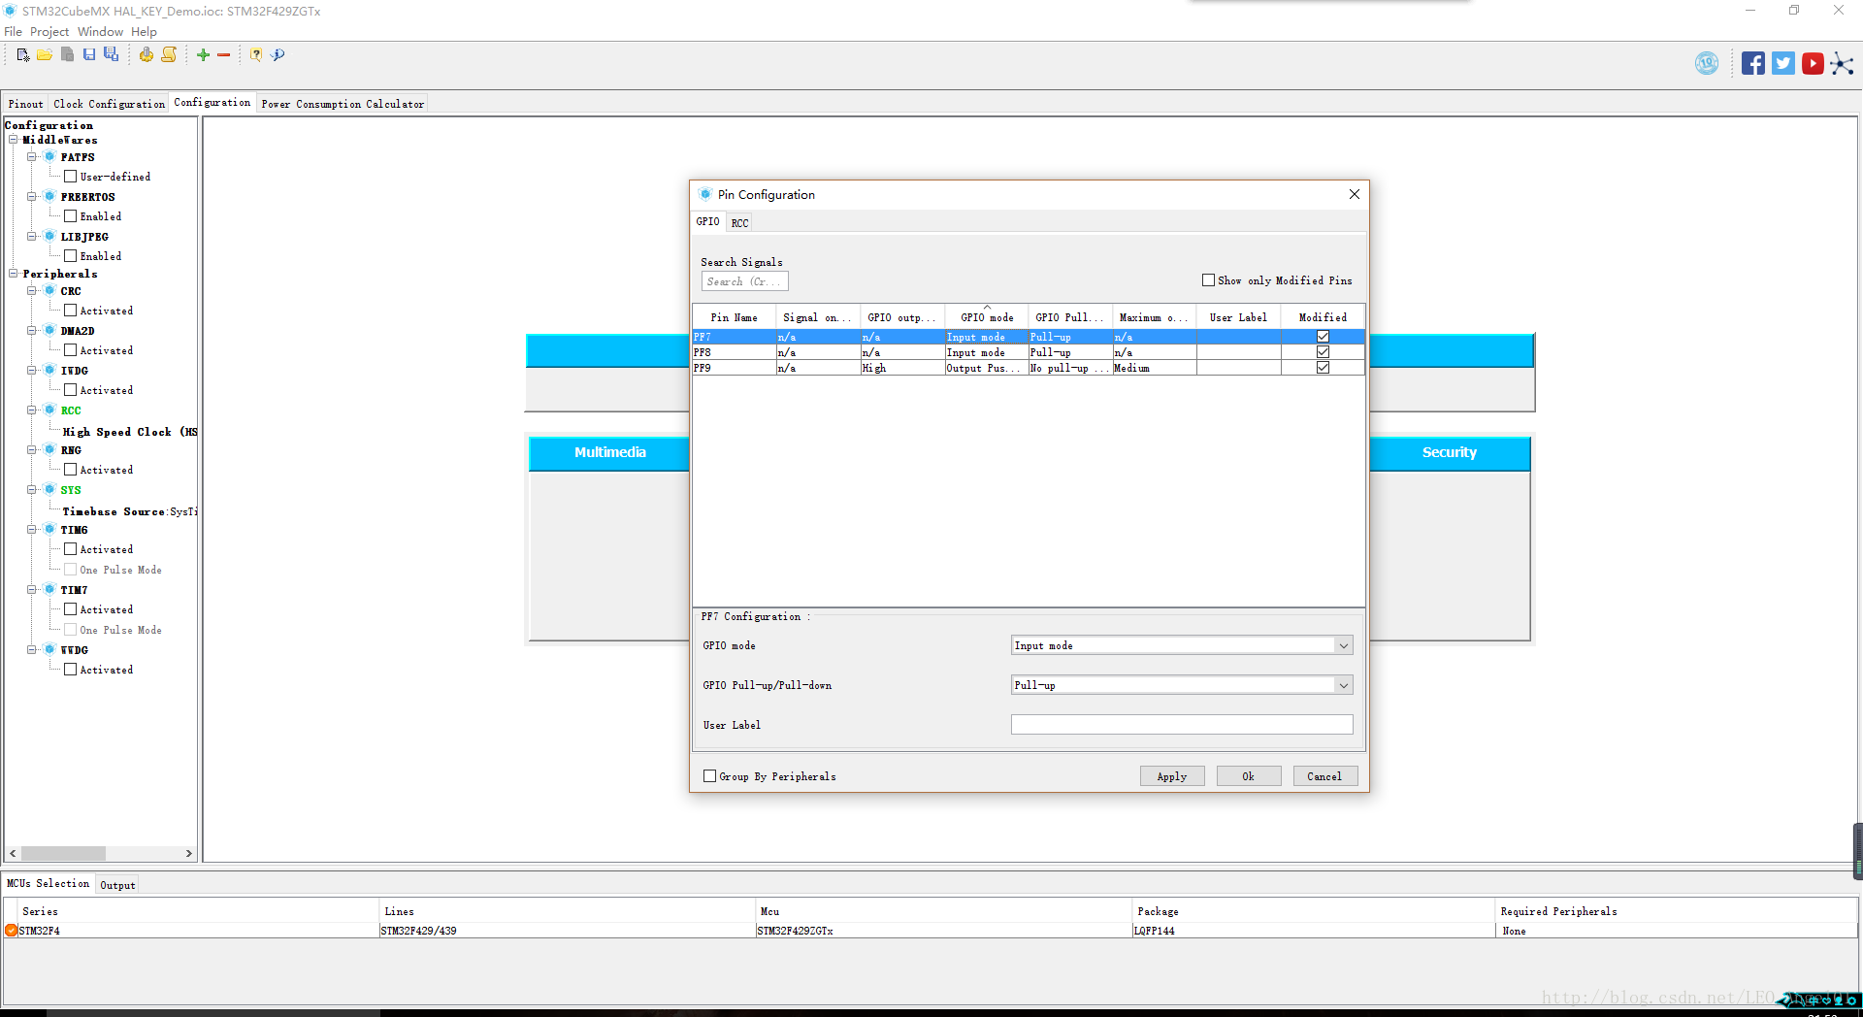The height and width of the screenshot is (1017, 1863).
Task: Select the PF9 row in pin table
Action: (1029, 368)
